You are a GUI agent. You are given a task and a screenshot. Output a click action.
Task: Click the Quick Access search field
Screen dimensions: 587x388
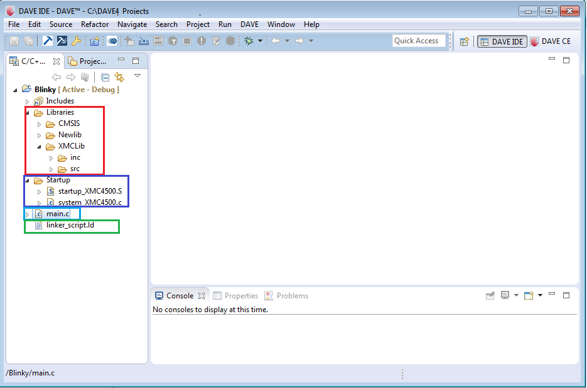coord(419,41)
